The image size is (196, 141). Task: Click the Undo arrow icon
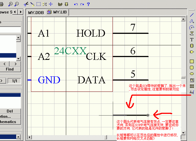76,4
